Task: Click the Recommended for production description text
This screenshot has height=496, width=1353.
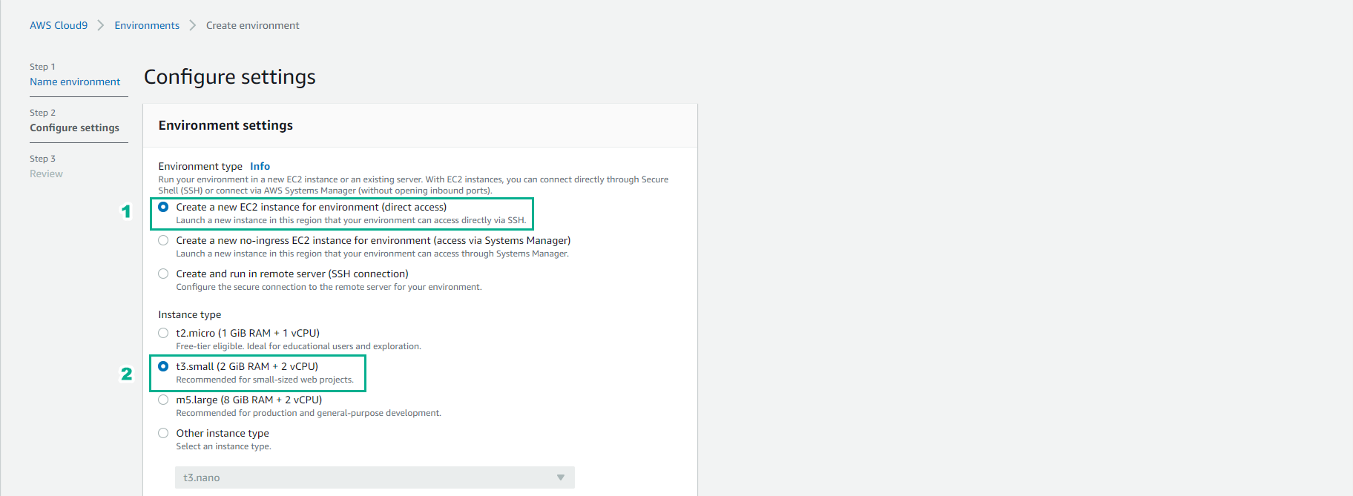Action: (x=309, y=413)
